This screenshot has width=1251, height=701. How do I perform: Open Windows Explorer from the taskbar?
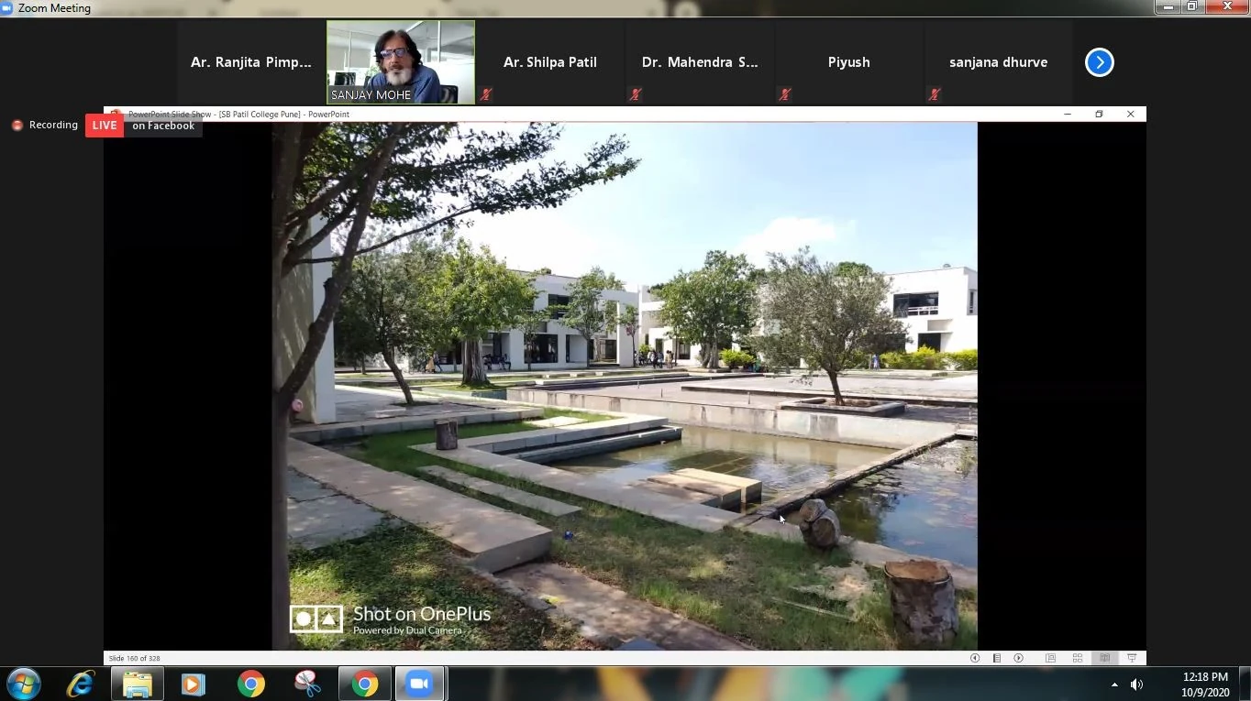point(138,684)
